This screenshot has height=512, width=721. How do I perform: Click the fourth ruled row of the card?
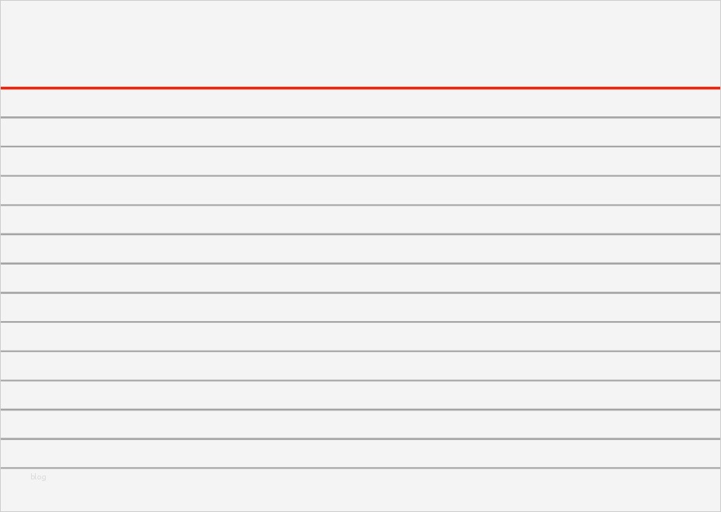(x=360, y=191)
